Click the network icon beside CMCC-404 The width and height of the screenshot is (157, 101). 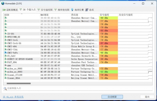point(5,46)
